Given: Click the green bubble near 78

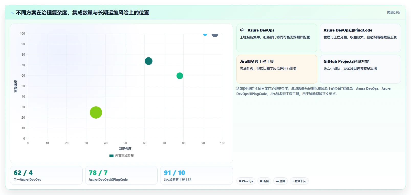Looking at the screenshot, I should (180, 76).
